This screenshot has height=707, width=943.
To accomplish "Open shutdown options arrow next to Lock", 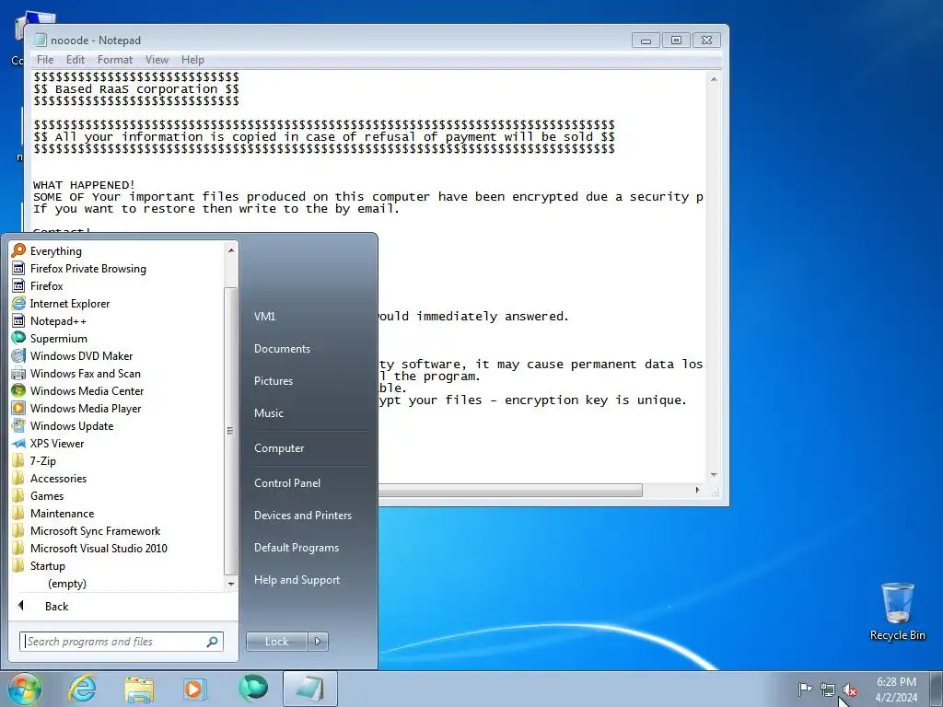I will point(318,642).
